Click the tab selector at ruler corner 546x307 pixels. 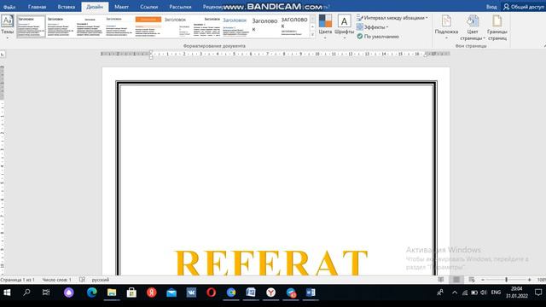[x=3, y=55]
